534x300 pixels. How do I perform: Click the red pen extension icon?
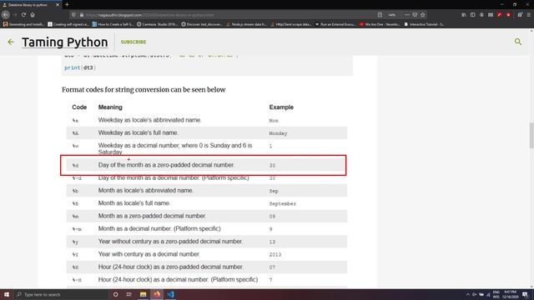[x=499, y=15]
